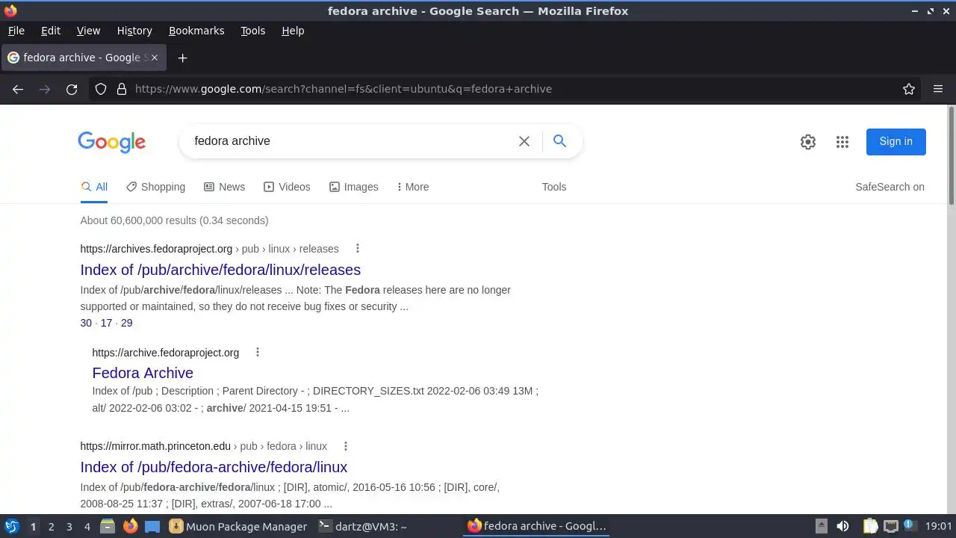Expand the More search filters dropdown
956x538 pixels.
[413, 187]
